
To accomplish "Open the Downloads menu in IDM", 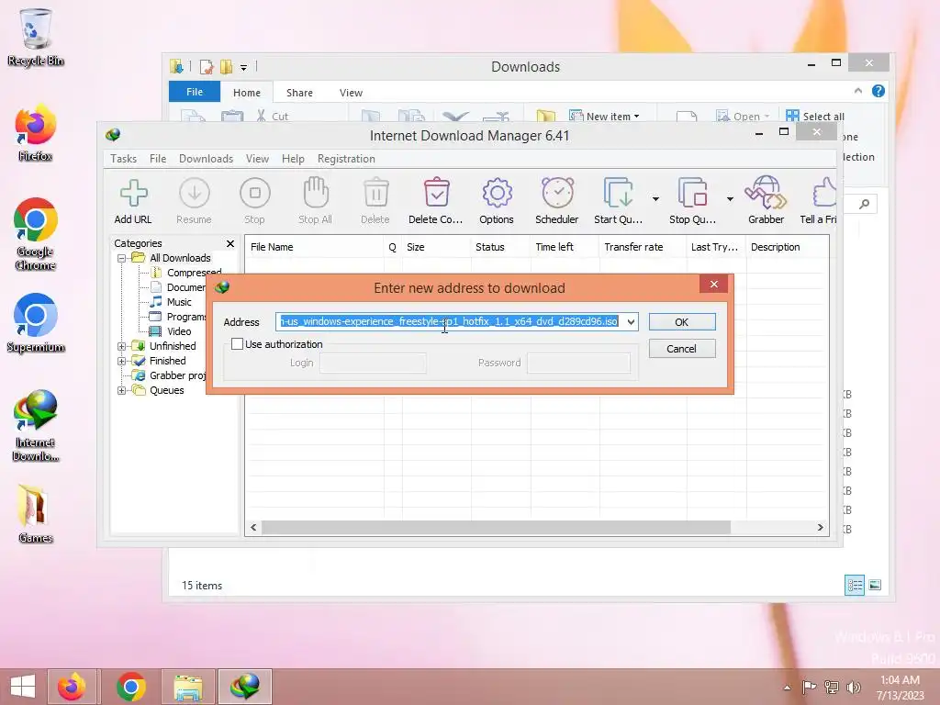I will pos(207,159).
